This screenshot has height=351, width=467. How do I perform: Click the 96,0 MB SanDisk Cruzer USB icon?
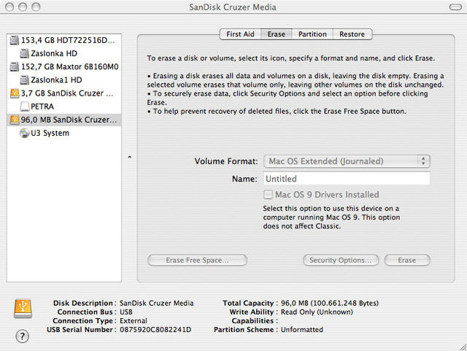15,120
